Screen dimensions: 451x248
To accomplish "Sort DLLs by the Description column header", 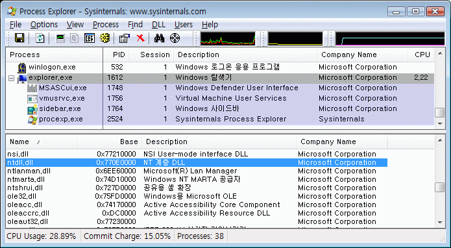I will (219, 142).
